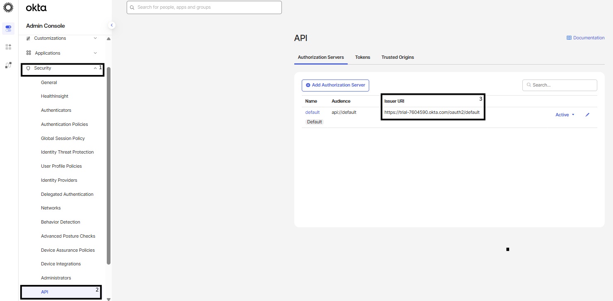613x301 pixels.
Task: Click the magnifier icon in top search
Action: point(132,7)
